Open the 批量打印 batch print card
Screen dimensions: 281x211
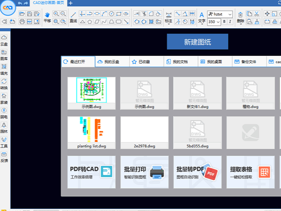pyautogui.click(x=144, y=172)
